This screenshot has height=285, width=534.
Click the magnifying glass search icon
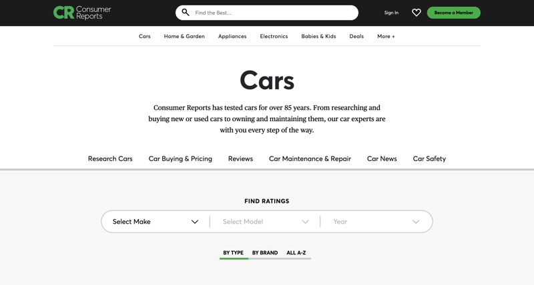[x=186, y=13]
